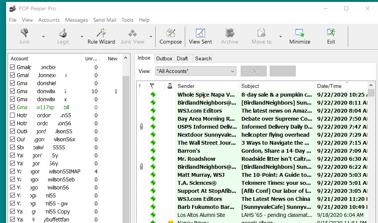The height and width of the screenshot is (223, 378).
Task: Sort messages by Subject column header
Action: tap(277, 86)
